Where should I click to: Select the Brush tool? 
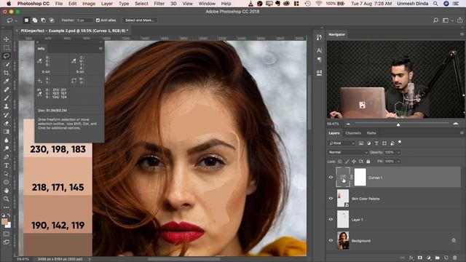pyautogui.click(x=7, y=98)
